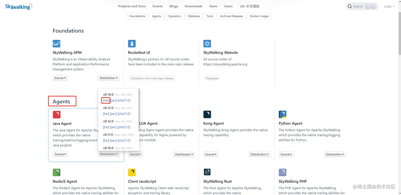Click the search magnifier icon

tap(350, 6)
